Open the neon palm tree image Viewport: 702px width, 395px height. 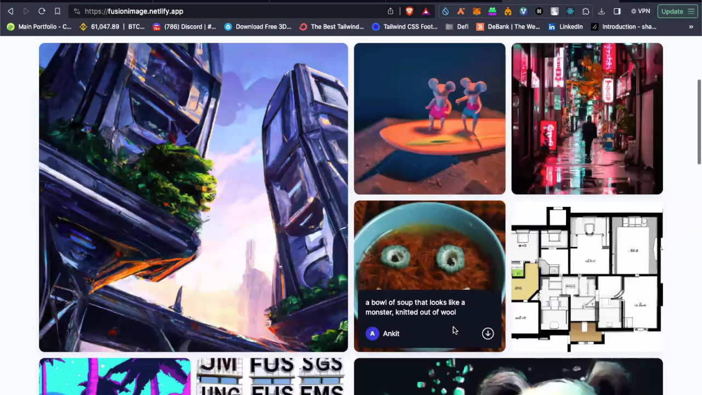point(115,376)
